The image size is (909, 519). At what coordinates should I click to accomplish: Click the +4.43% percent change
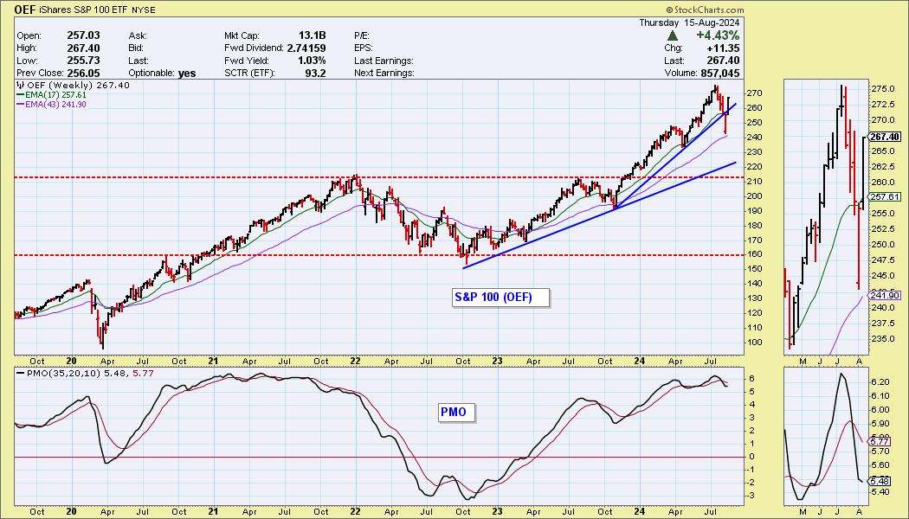(718, 35)
